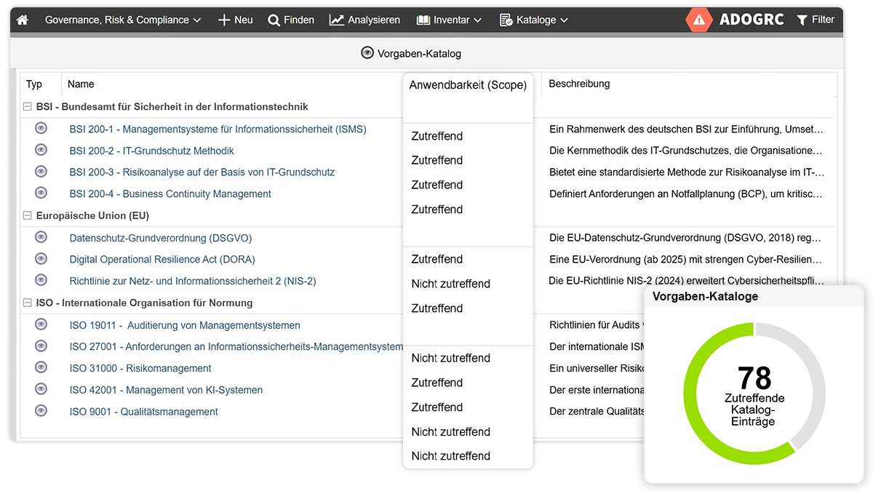Open the NIS-2 Richtlinie entry

coord(193,282)
